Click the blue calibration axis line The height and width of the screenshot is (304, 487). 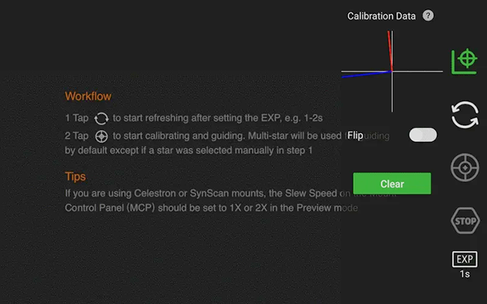(x=366, y=75)
